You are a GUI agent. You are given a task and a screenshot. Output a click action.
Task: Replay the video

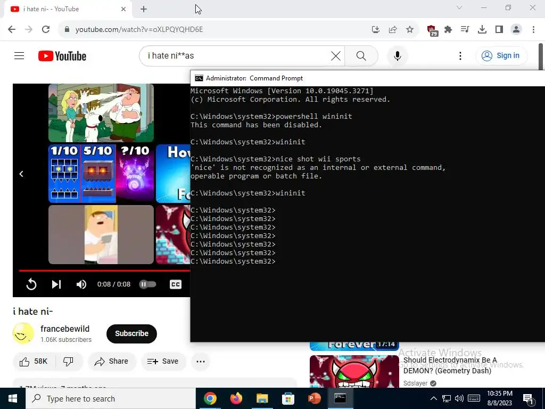(x=31, y=284)
